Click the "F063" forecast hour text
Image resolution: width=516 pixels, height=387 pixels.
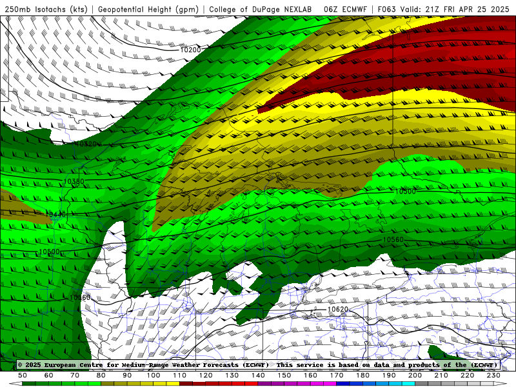[x=386, y=9]
